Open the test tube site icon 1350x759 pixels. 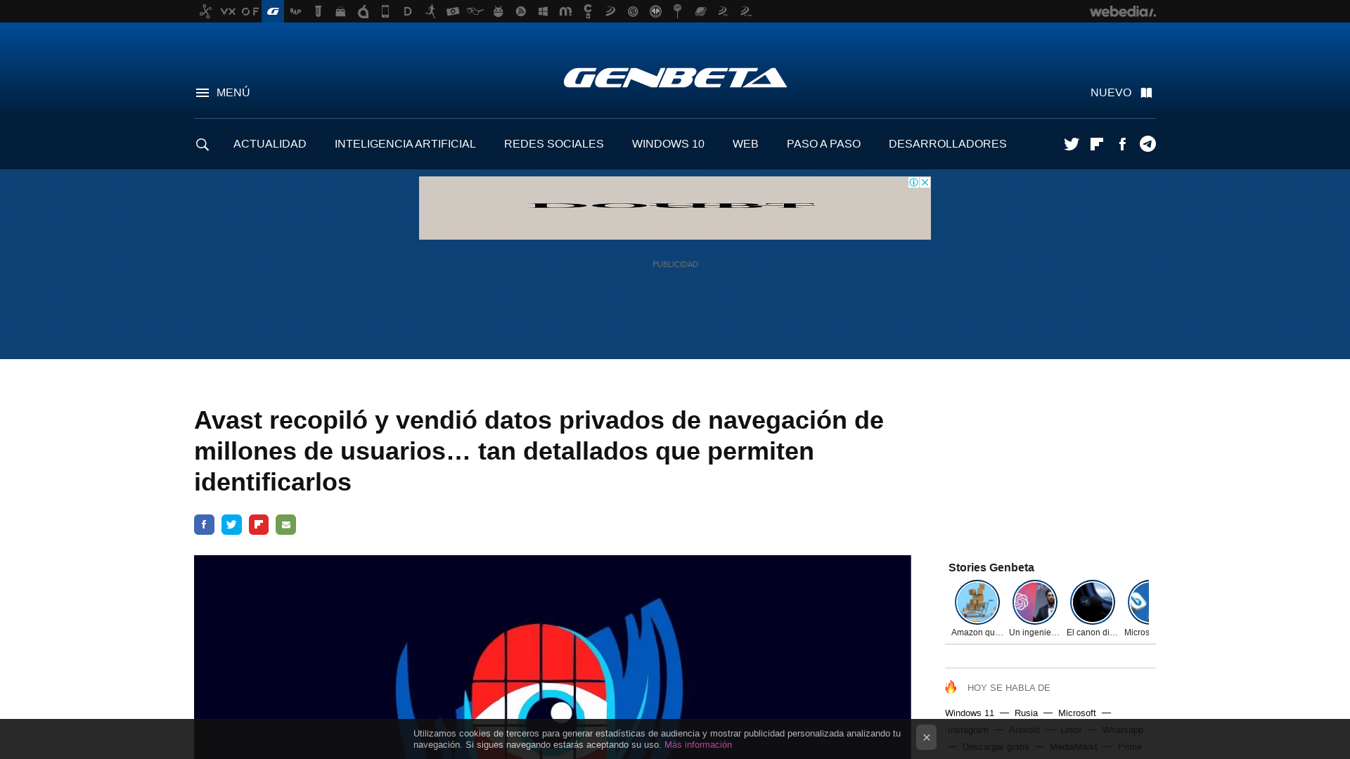click(x=318, y=11)
